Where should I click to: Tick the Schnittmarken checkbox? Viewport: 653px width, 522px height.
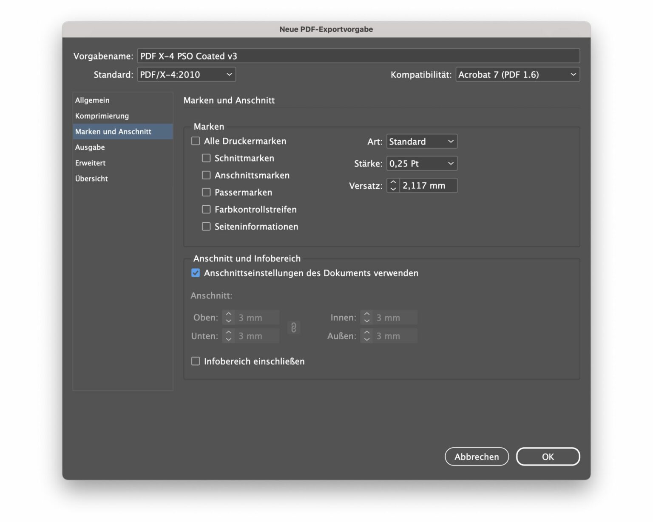pyautogui.click(x=206, y=158)
